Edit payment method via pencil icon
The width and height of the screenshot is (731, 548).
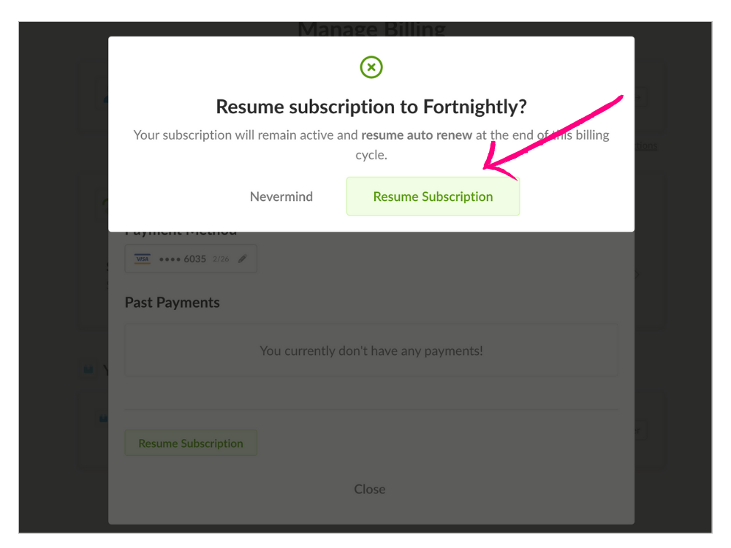click(243, 259)
